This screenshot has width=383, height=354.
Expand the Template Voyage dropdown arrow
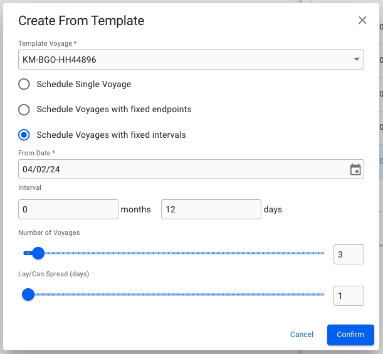356,60
